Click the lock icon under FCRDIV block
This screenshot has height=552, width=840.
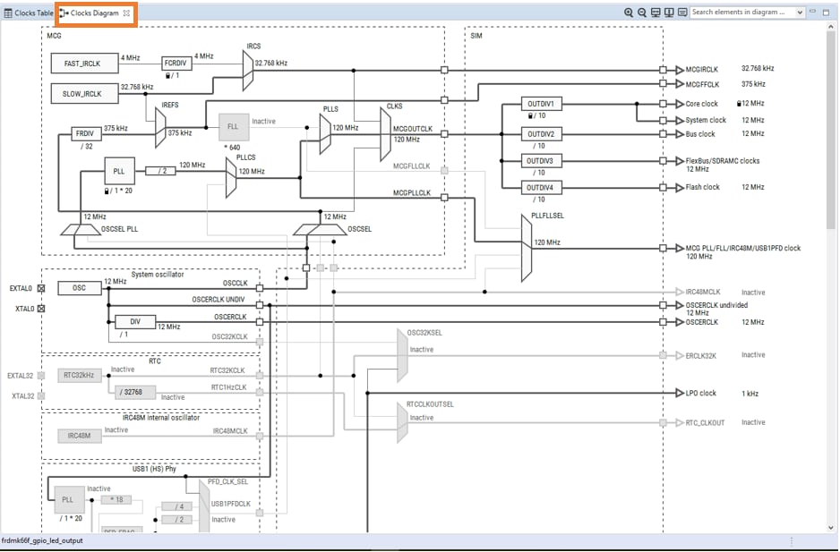pyautogui.click(x=167, y=75)
